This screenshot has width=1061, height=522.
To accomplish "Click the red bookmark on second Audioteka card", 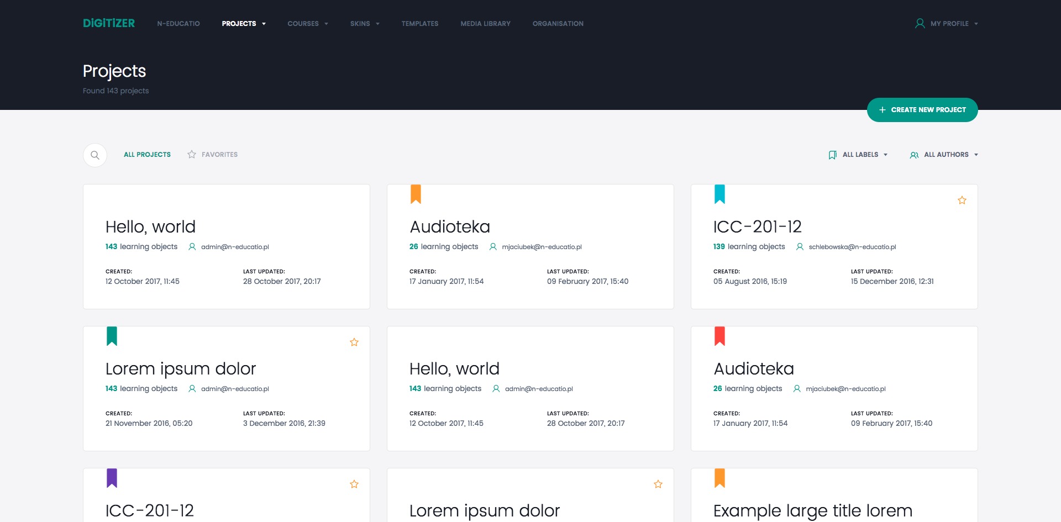I will point(721,336).
